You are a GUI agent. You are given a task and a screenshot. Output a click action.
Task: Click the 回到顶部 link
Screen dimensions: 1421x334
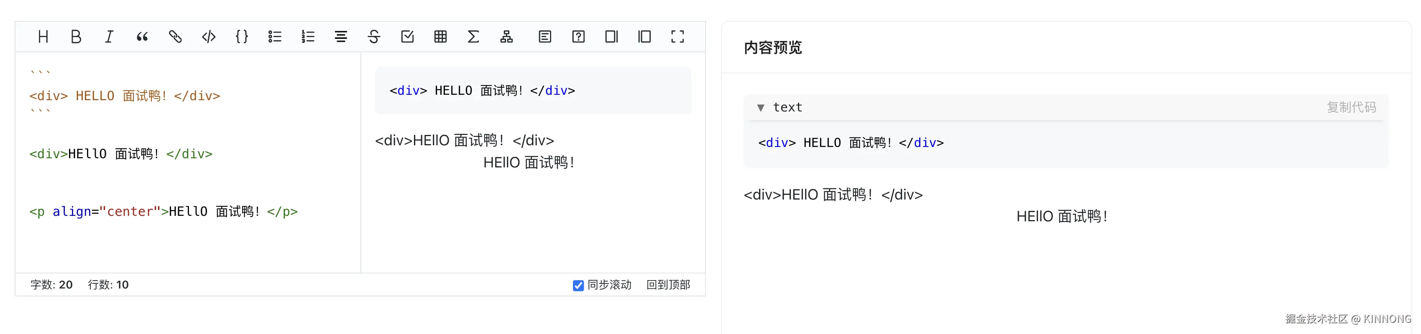pyautogui.click(x=668, y=285)
